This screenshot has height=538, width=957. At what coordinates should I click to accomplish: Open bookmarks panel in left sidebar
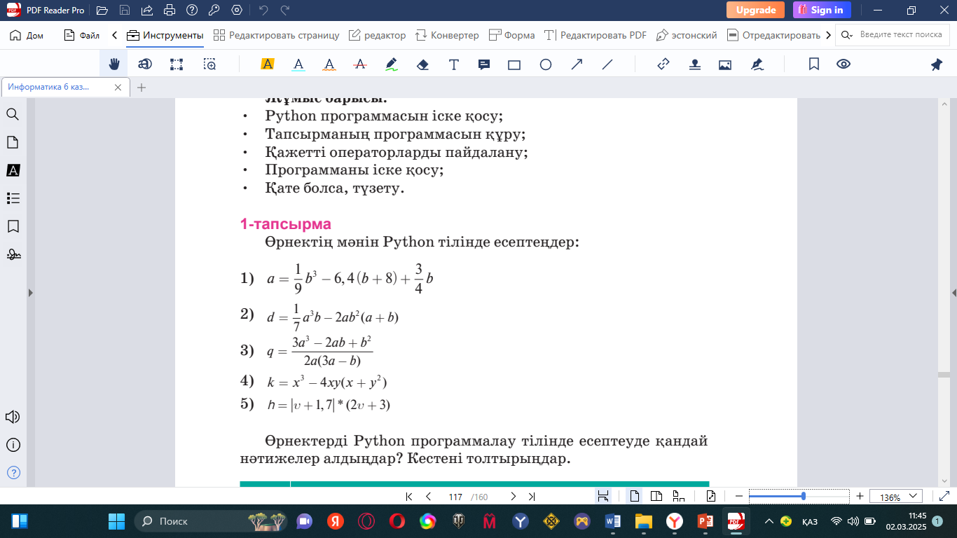point(13,226)
